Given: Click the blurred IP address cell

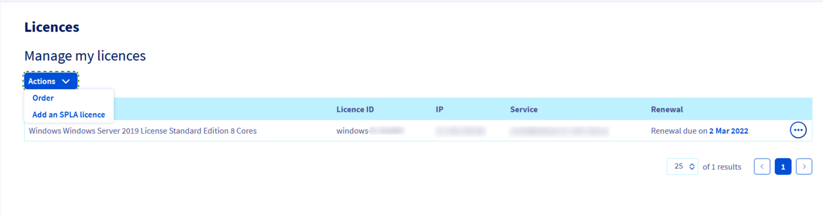Looking at the screenshot, I should (460, 131).
